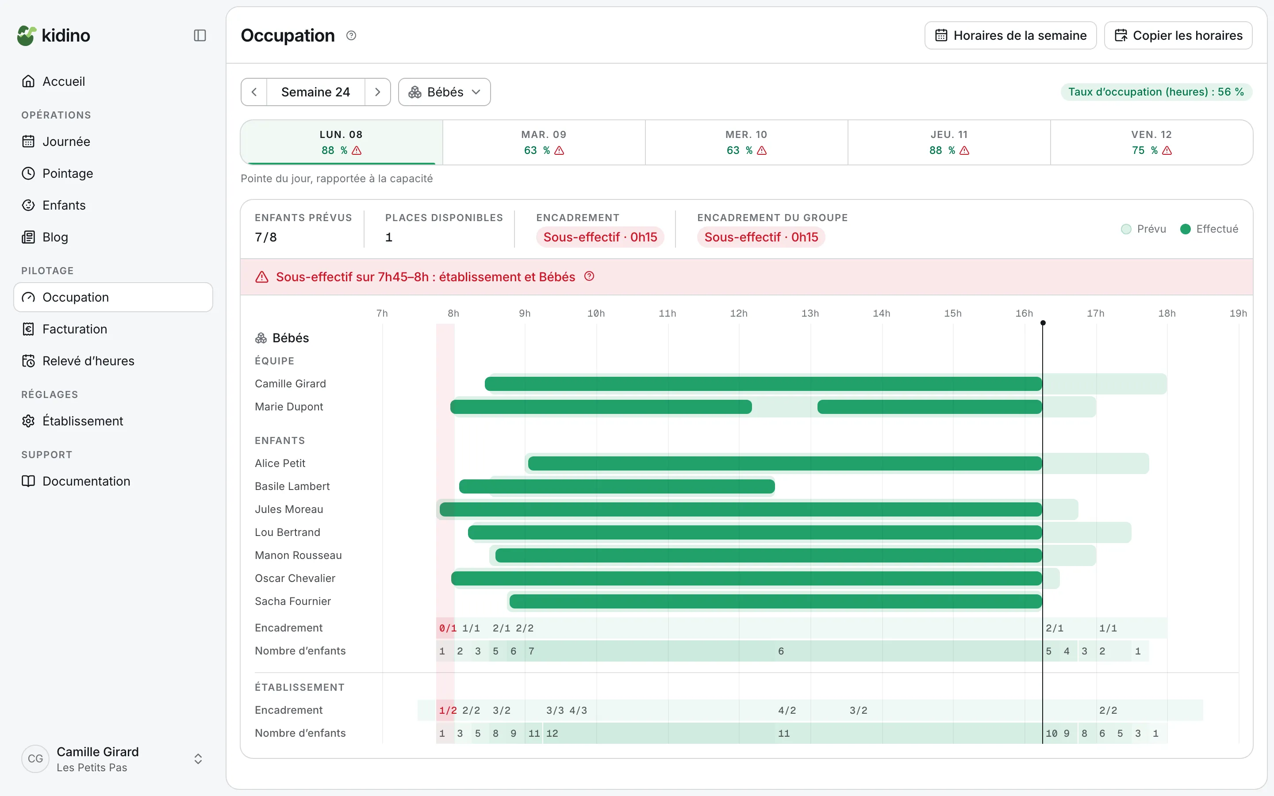Open the Occupation menu item

click(x=113, y=298)
